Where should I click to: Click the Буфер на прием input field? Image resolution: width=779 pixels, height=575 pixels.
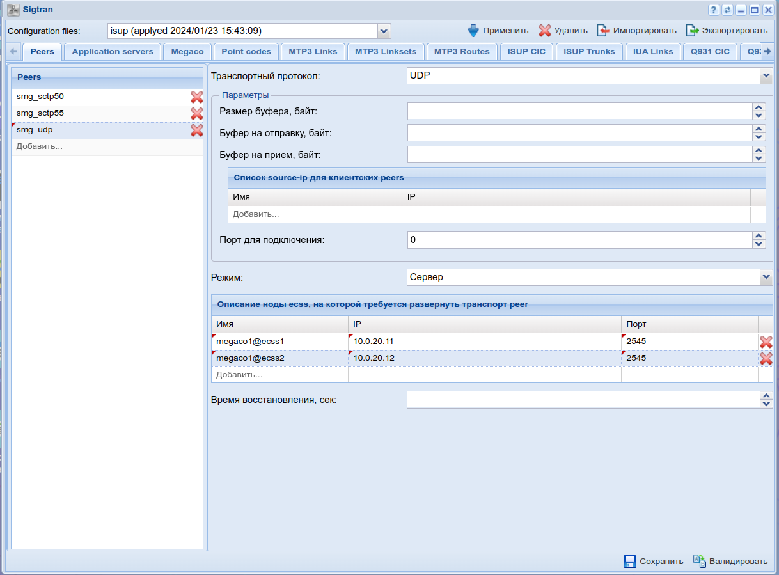tap(579, 155)
